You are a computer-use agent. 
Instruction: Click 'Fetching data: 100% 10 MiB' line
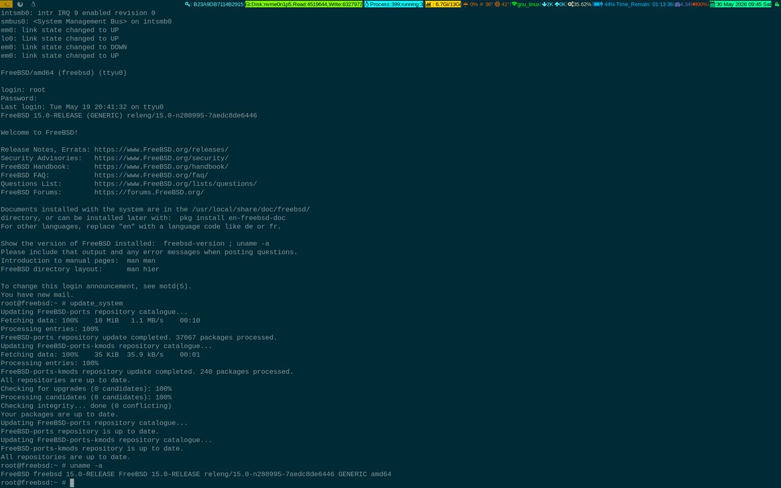(100, 321)
